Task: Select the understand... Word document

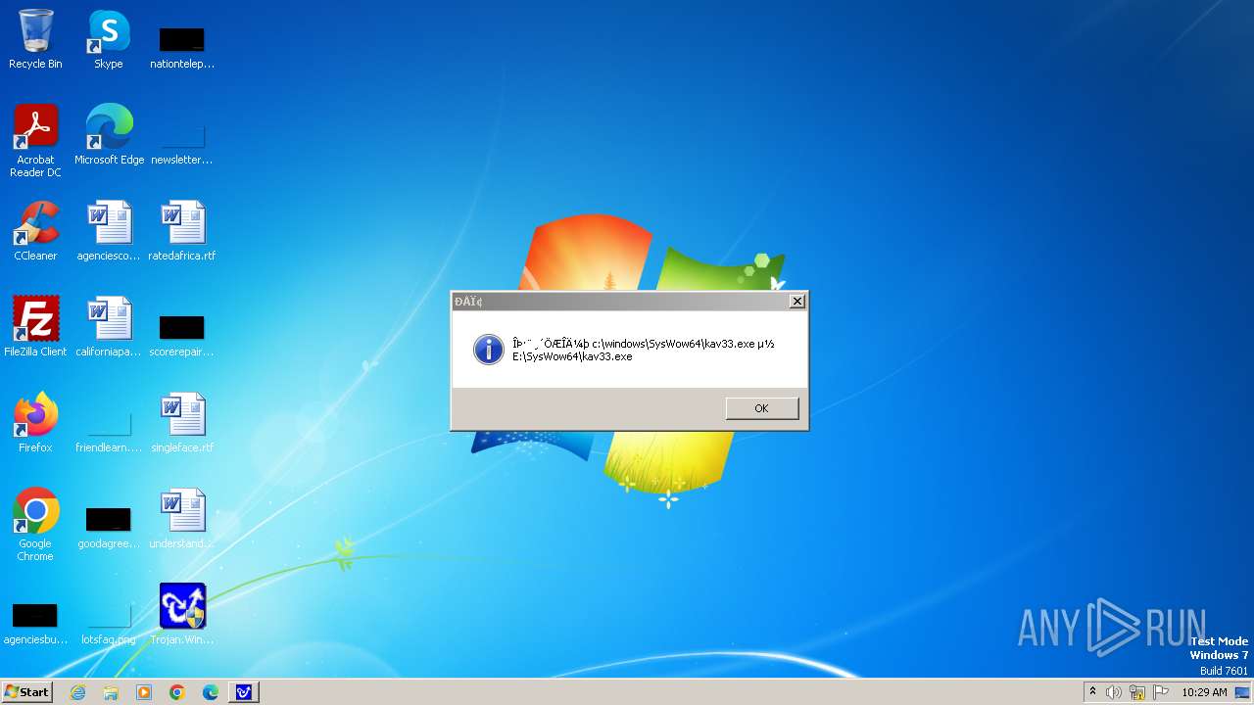Action: click(182, 519)
